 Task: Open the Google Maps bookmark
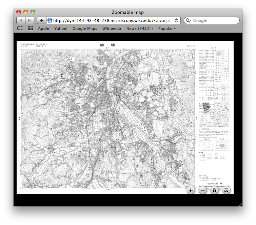pyautogui.click(x=85, y=29)
